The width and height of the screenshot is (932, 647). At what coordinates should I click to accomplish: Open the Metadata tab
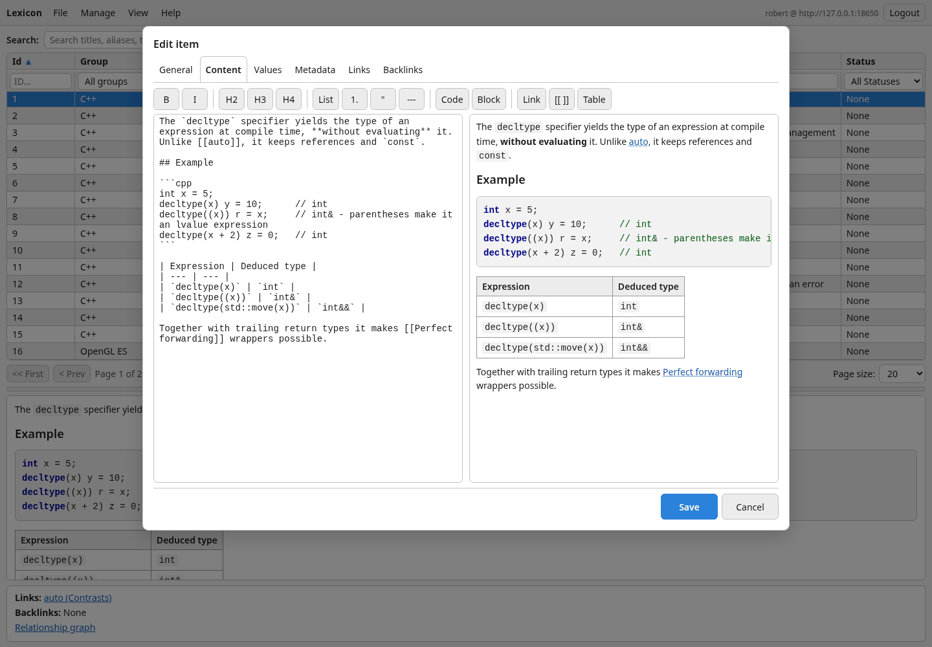coord(315,70)
